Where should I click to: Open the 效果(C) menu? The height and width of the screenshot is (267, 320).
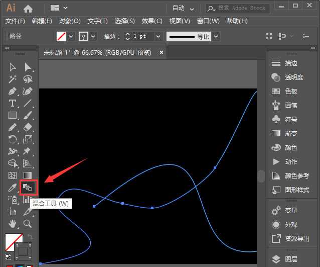click(x=152, y=21)
